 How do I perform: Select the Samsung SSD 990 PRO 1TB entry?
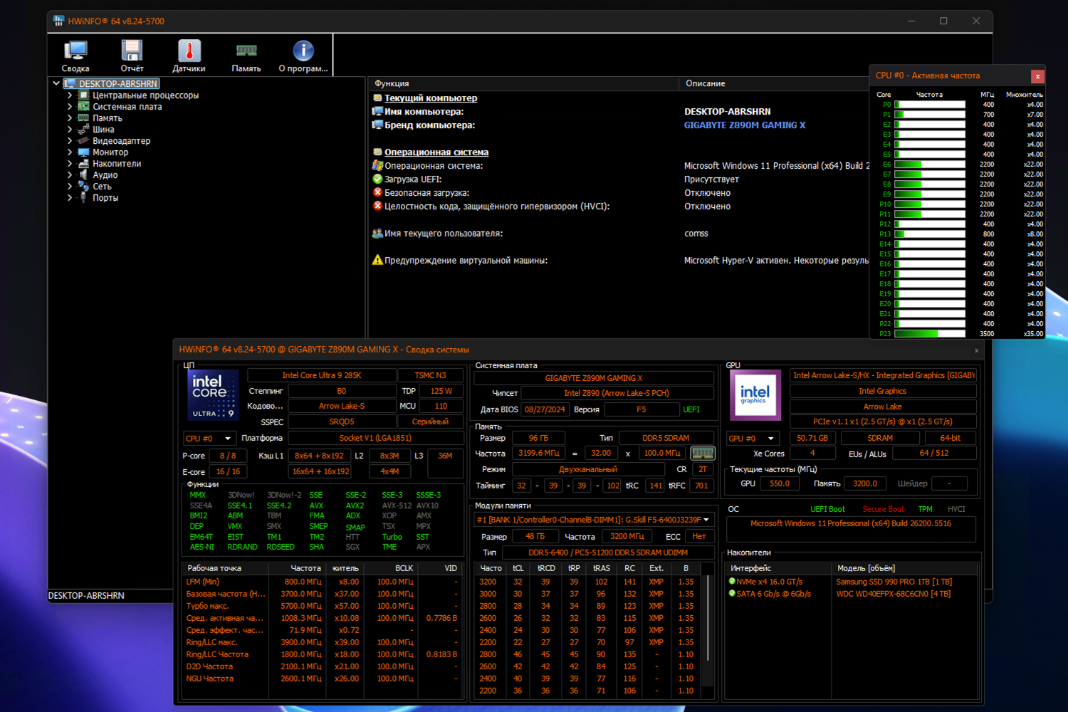pos(894,582)
